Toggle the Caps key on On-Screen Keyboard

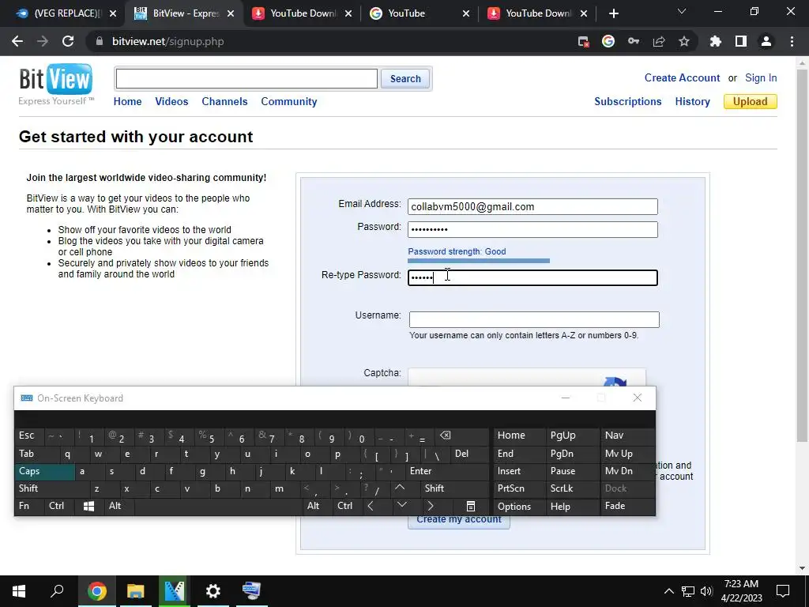(x=45, y=471)
